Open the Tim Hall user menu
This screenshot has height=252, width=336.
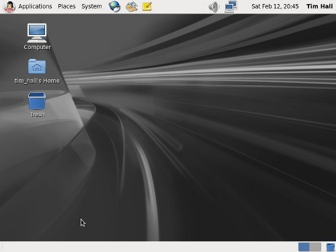(319, 6)
